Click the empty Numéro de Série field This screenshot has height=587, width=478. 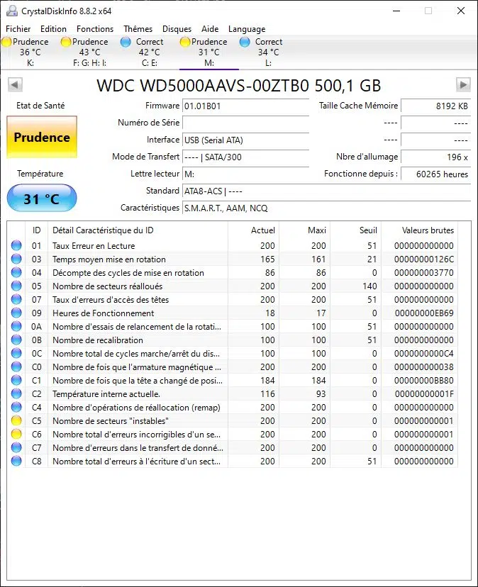coord(246,123)
